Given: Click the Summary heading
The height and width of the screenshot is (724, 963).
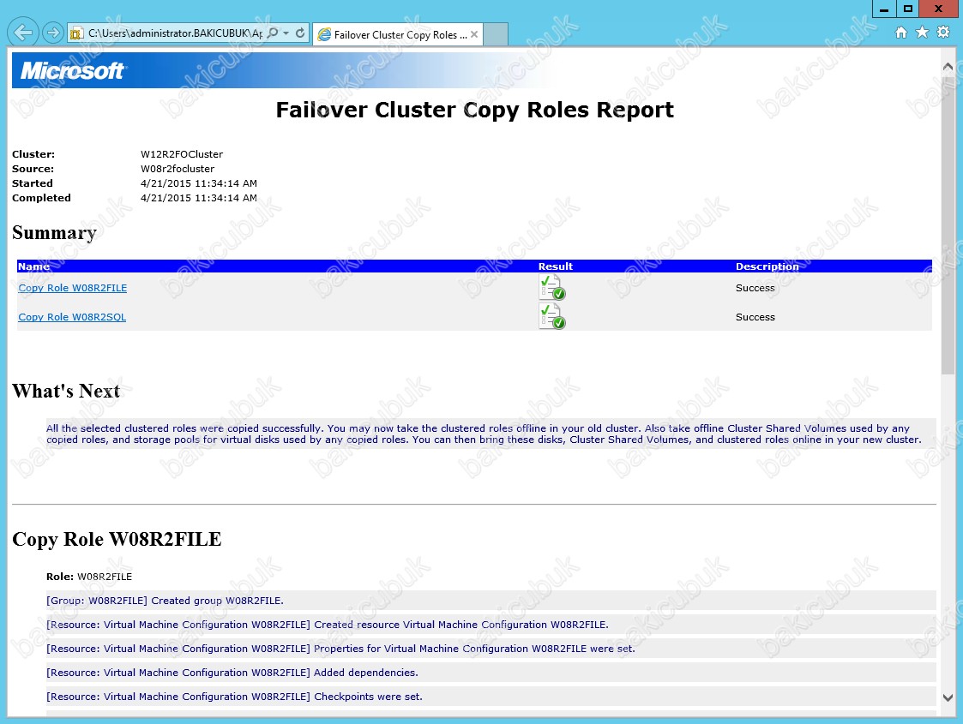Looking at the screenshot, I should (x=55, y=232).
